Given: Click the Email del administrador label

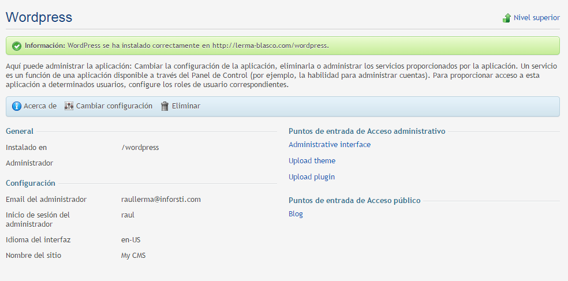Looking at the screenshot, I should 46,200.
